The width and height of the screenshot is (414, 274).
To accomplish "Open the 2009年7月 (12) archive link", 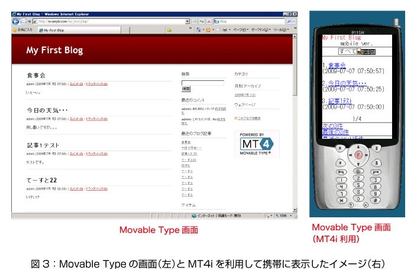I will (245, 95).
